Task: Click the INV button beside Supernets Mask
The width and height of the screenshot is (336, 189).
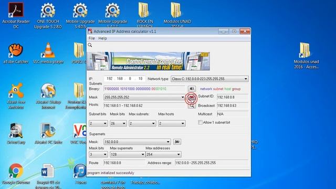Action: click(177, 142)
